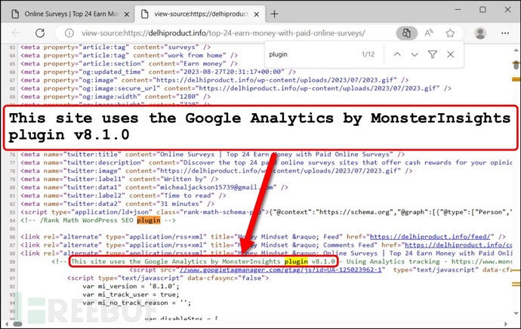Click the 'og:updated_time' meta line
The width and height of the screenshot is (521, 329).
(158, 72)
